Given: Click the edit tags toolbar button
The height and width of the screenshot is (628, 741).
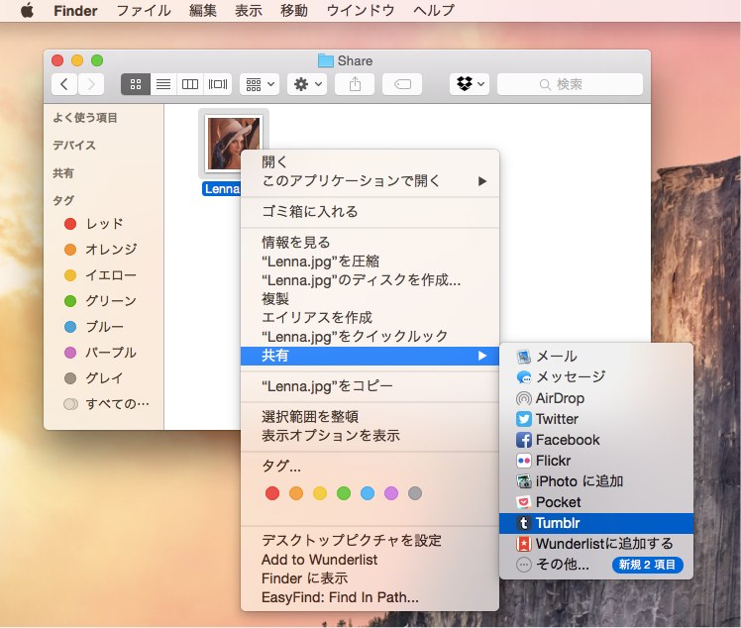Looking at the screenshot, I should 402,84.
